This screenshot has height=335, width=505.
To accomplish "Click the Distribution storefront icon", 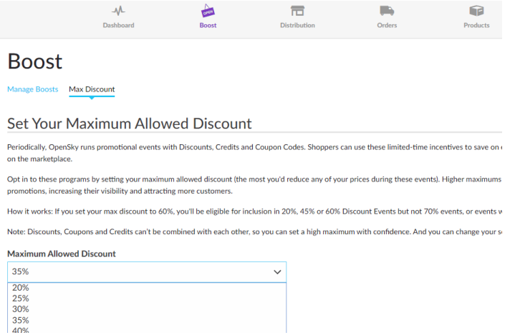I will [x=297, y=11].
